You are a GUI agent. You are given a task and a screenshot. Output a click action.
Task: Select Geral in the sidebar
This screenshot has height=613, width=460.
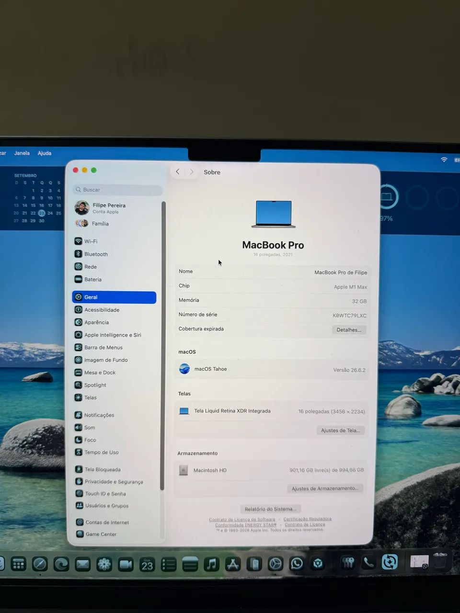click(114, 297)
